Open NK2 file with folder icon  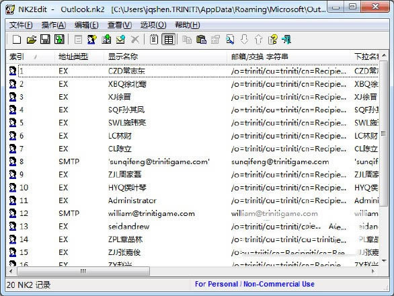pos(32,40)
